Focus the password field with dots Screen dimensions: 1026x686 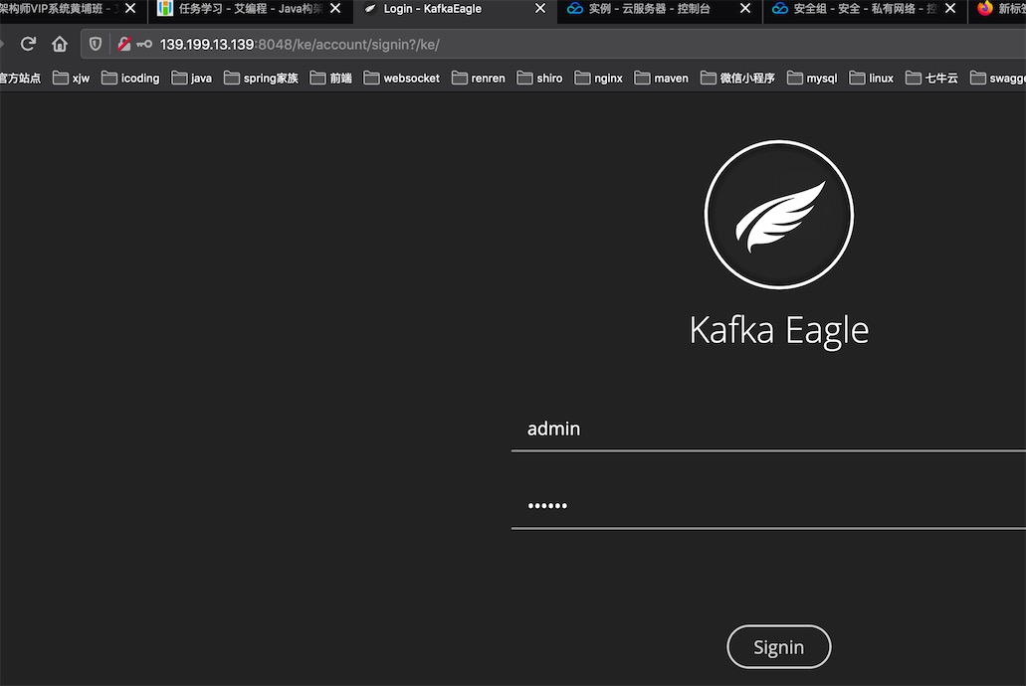[768, 505]
